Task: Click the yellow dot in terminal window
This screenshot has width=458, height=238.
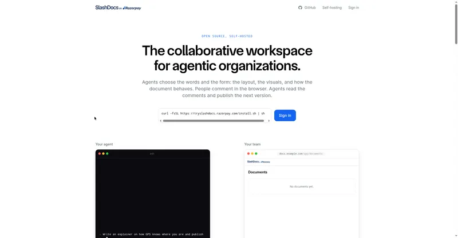Action: pyautogui.click(x=104, y=153)
